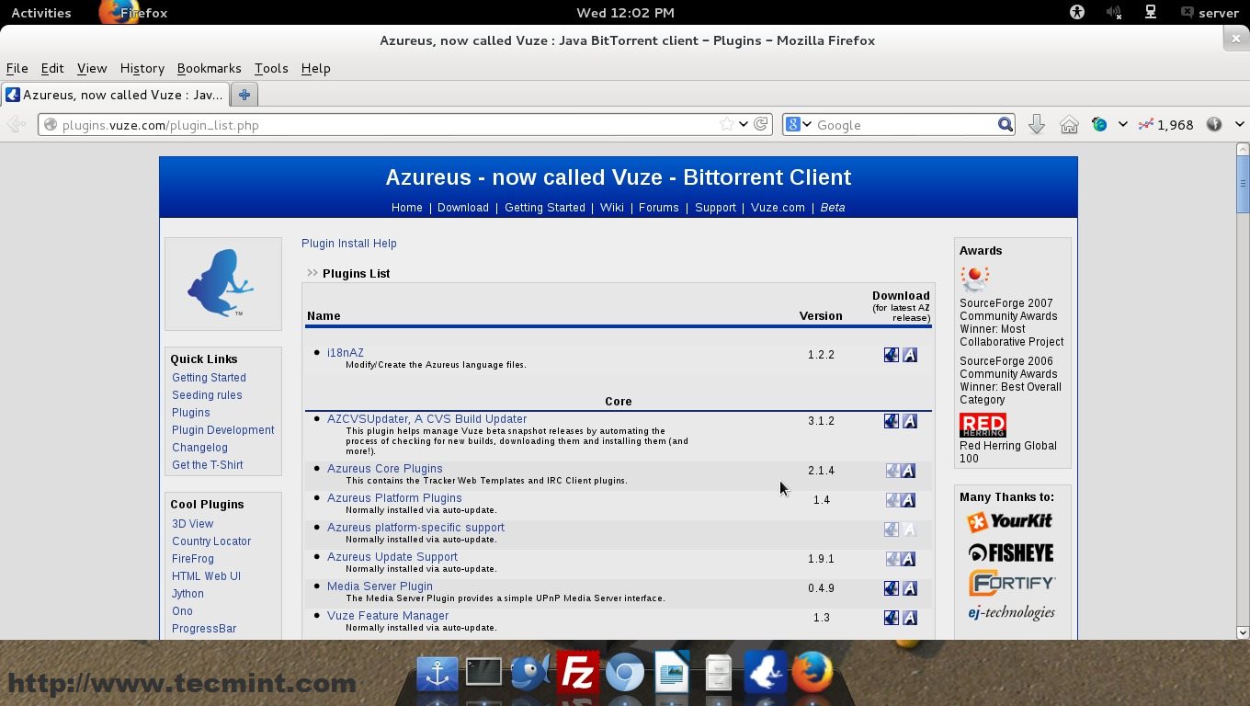Click the search magnifier icon in the Google box

coord(1006,125)
